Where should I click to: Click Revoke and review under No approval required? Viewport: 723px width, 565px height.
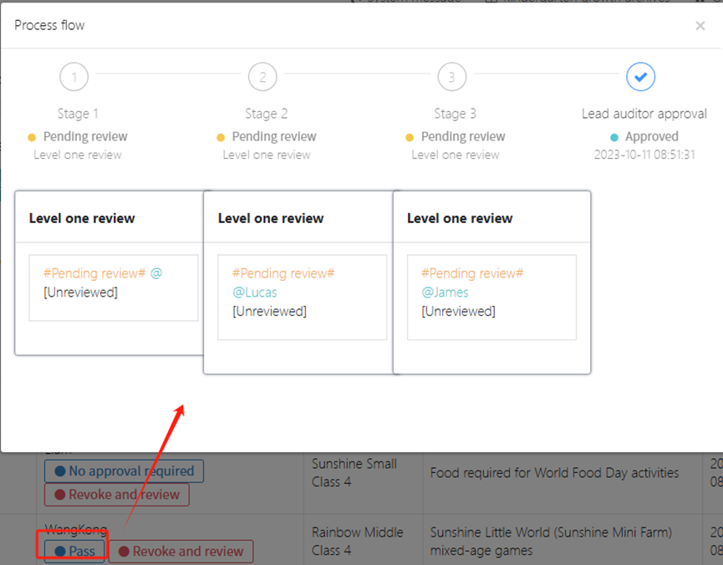(x=117, y=494)
